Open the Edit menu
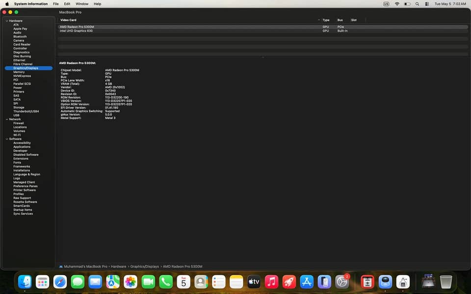 pyautogui.click(x=67, y=4)
